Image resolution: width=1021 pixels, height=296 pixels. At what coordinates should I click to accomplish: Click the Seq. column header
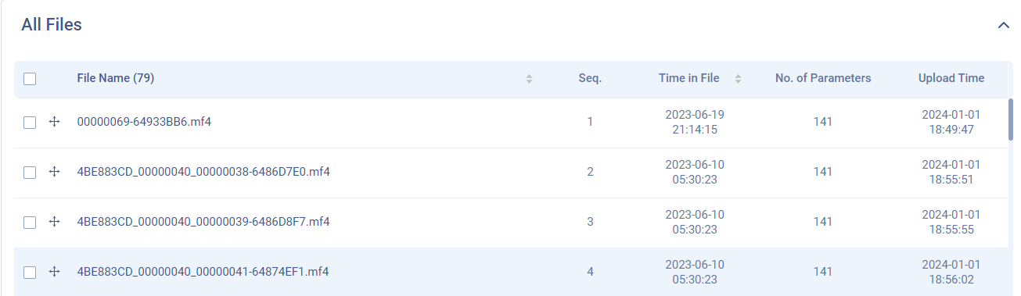tap(590, 78)
